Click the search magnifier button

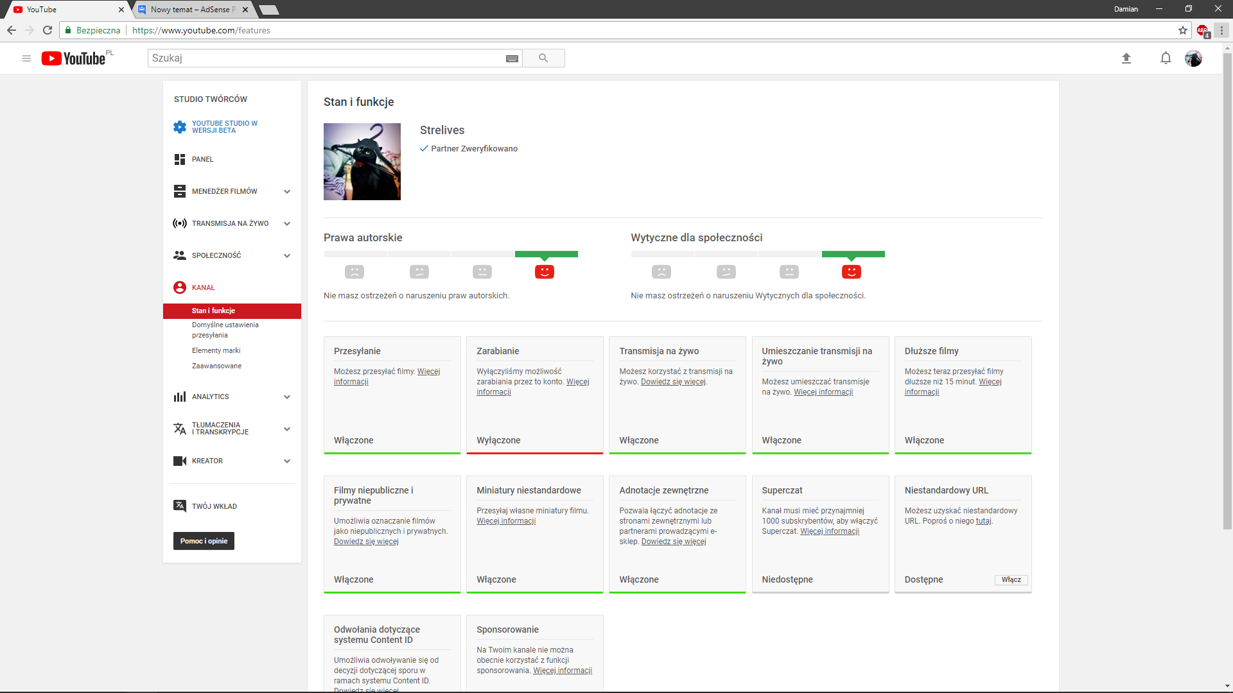pyautogui.click(x=543, y=58)
